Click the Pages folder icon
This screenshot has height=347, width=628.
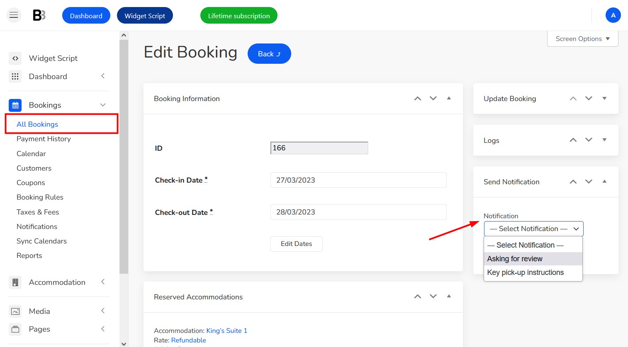click(x=15, y=329)
